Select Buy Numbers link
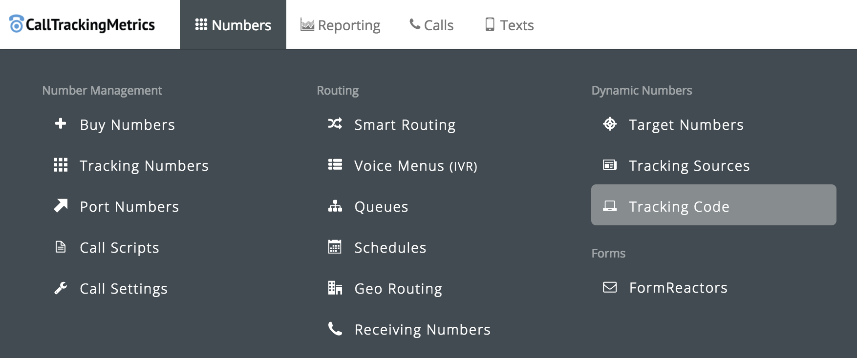Viewport: 857px width, 358px height. [127, 125]
